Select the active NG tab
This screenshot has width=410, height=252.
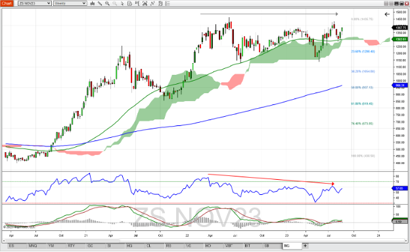tap(292, 245)
